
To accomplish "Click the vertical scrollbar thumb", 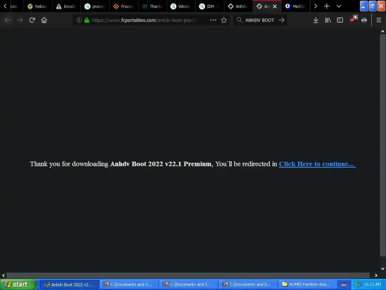I will pyautogui.click(x=383, y=145).
